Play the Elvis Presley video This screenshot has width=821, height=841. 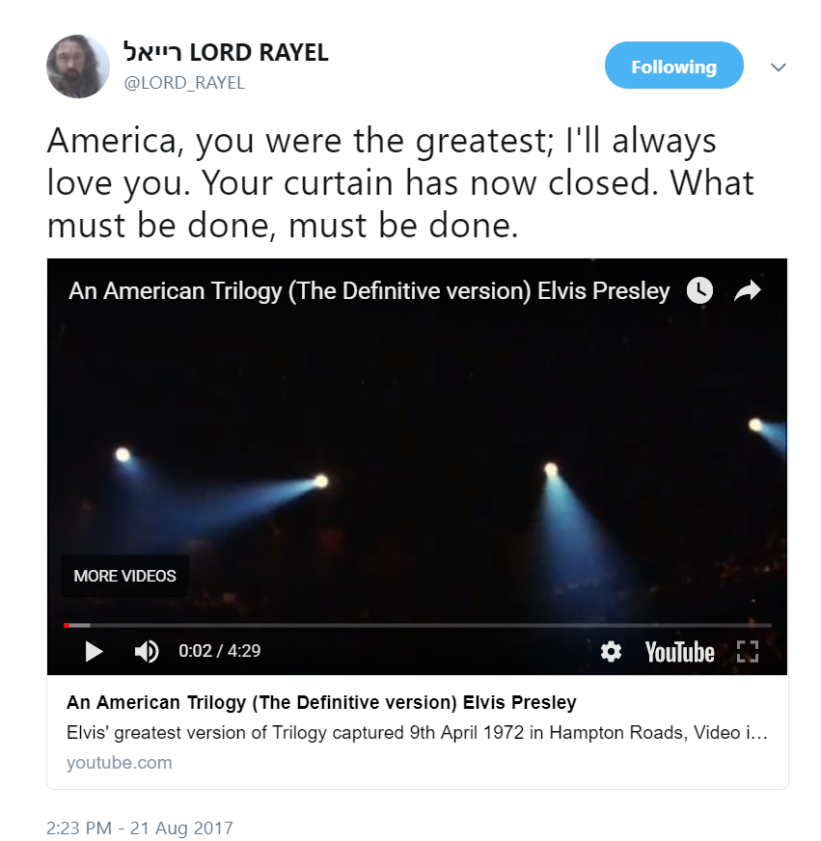(94, 652)
